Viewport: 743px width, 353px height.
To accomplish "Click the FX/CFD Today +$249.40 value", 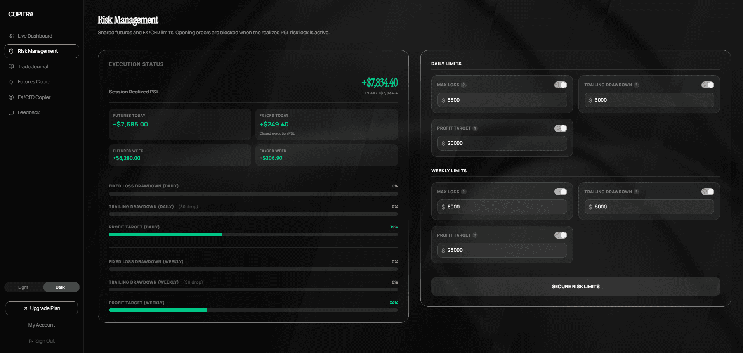I will coord(274,125).
